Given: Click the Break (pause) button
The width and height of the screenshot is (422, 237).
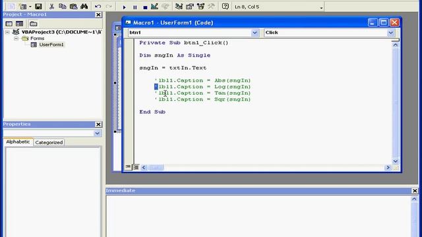Looking at the screenshot, I should [x=135, y=7].
